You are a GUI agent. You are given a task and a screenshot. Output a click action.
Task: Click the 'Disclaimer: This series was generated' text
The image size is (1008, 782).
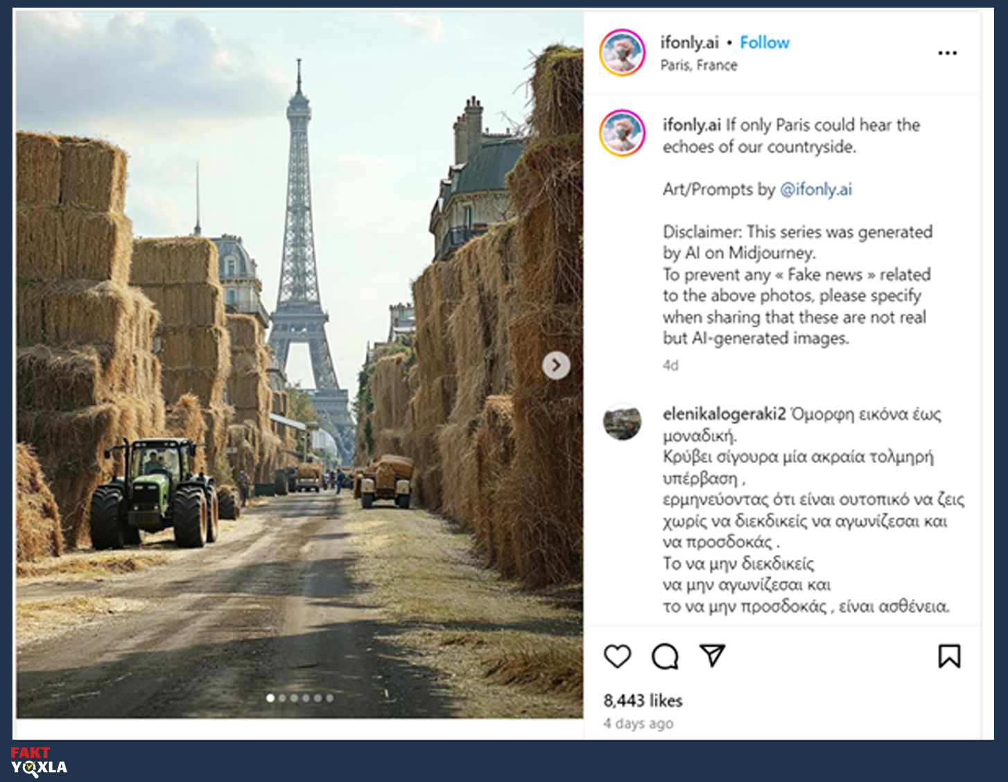tap(797, 232)
